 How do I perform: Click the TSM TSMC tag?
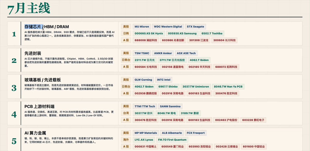[142, 53]
